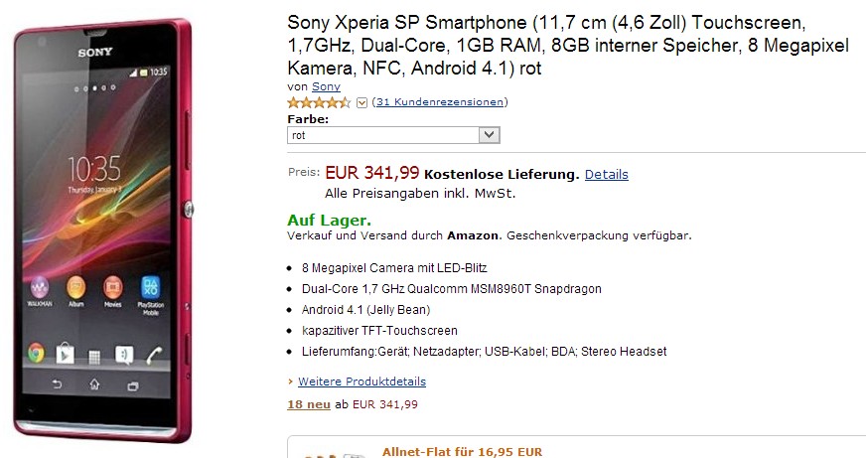Screen dimensions: 866x458
Task: Click the Album app icon on phone
Action: pos(76,287)
